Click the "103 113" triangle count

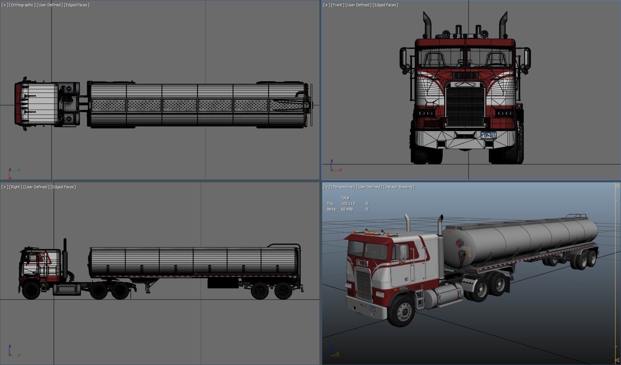(x=348, y=204)
